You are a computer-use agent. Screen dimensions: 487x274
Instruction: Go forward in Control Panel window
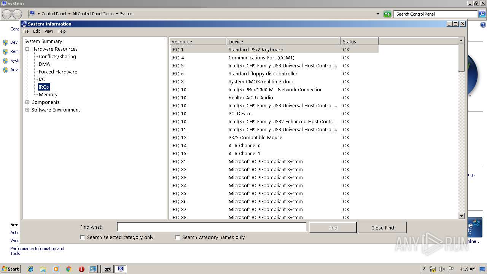[x=17, y=14]
